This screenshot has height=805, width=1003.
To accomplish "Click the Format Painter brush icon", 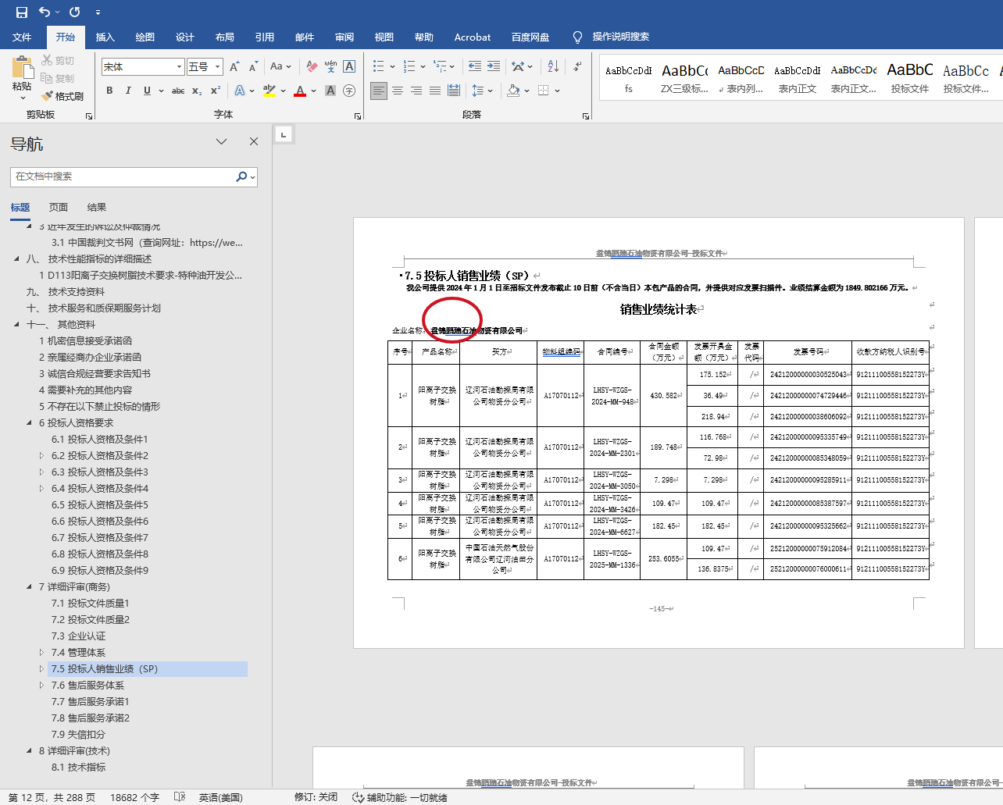I will (x=48, y=96).
